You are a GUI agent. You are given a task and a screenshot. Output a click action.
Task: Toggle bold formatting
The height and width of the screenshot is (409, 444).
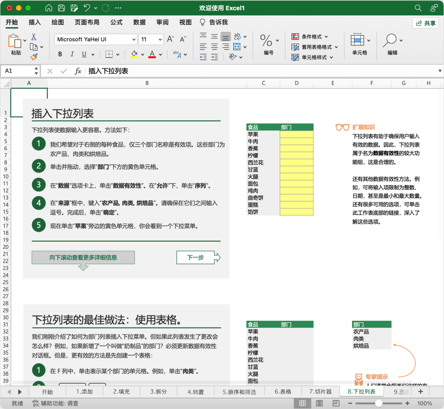(x=60, y=54)
